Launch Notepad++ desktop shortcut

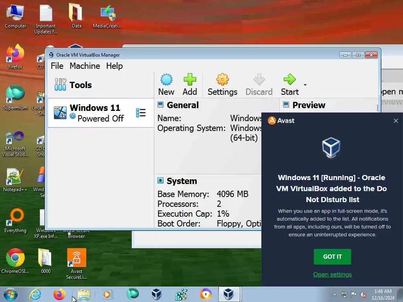(x=15, y=180)
